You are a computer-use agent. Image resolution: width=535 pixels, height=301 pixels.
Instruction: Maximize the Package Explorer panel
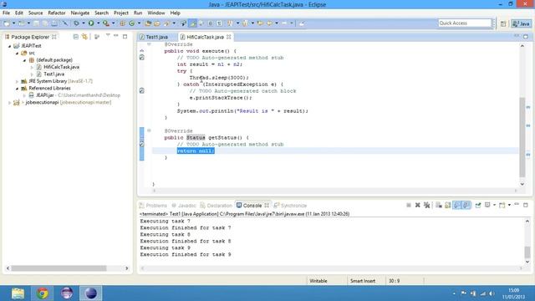coord(125,36)
